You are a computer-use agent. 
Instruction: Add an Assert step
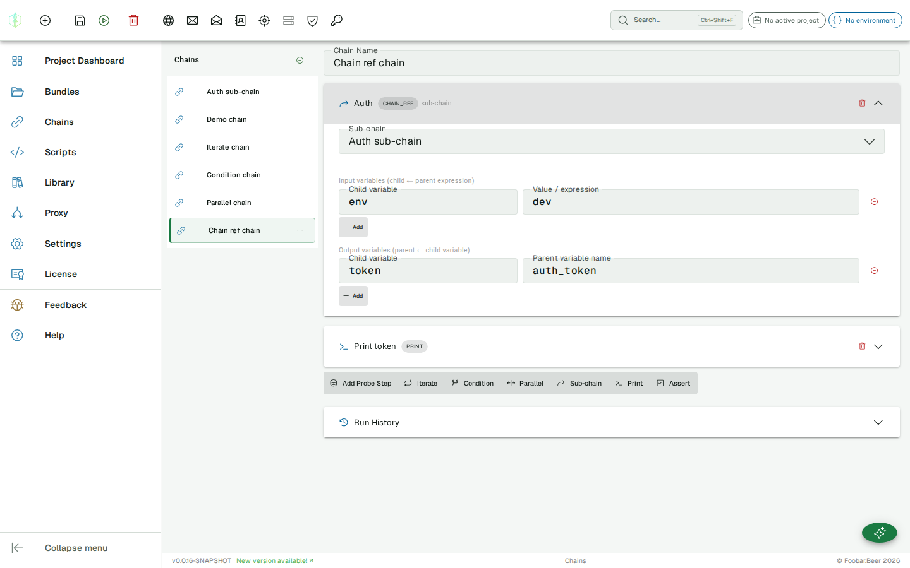coord(674,383)
